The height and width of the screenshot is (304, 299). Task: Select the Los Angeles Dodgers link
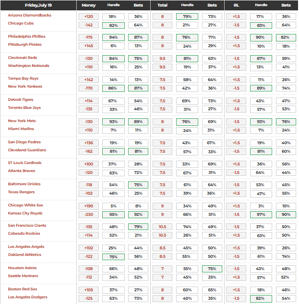(x=27, y=297)
